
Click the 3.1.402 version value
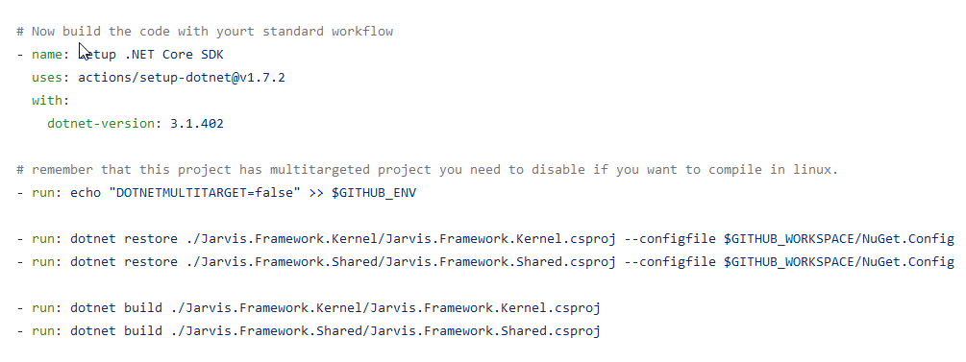[196, 123]
